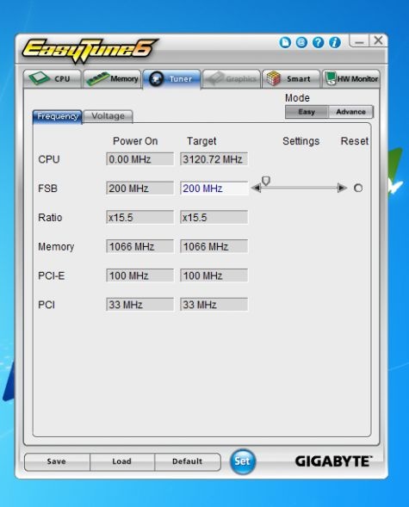Screen dimensions: 409x507
Task: Click the Ratio Power On x15.5 value
Action: click(x=139, y=217)
